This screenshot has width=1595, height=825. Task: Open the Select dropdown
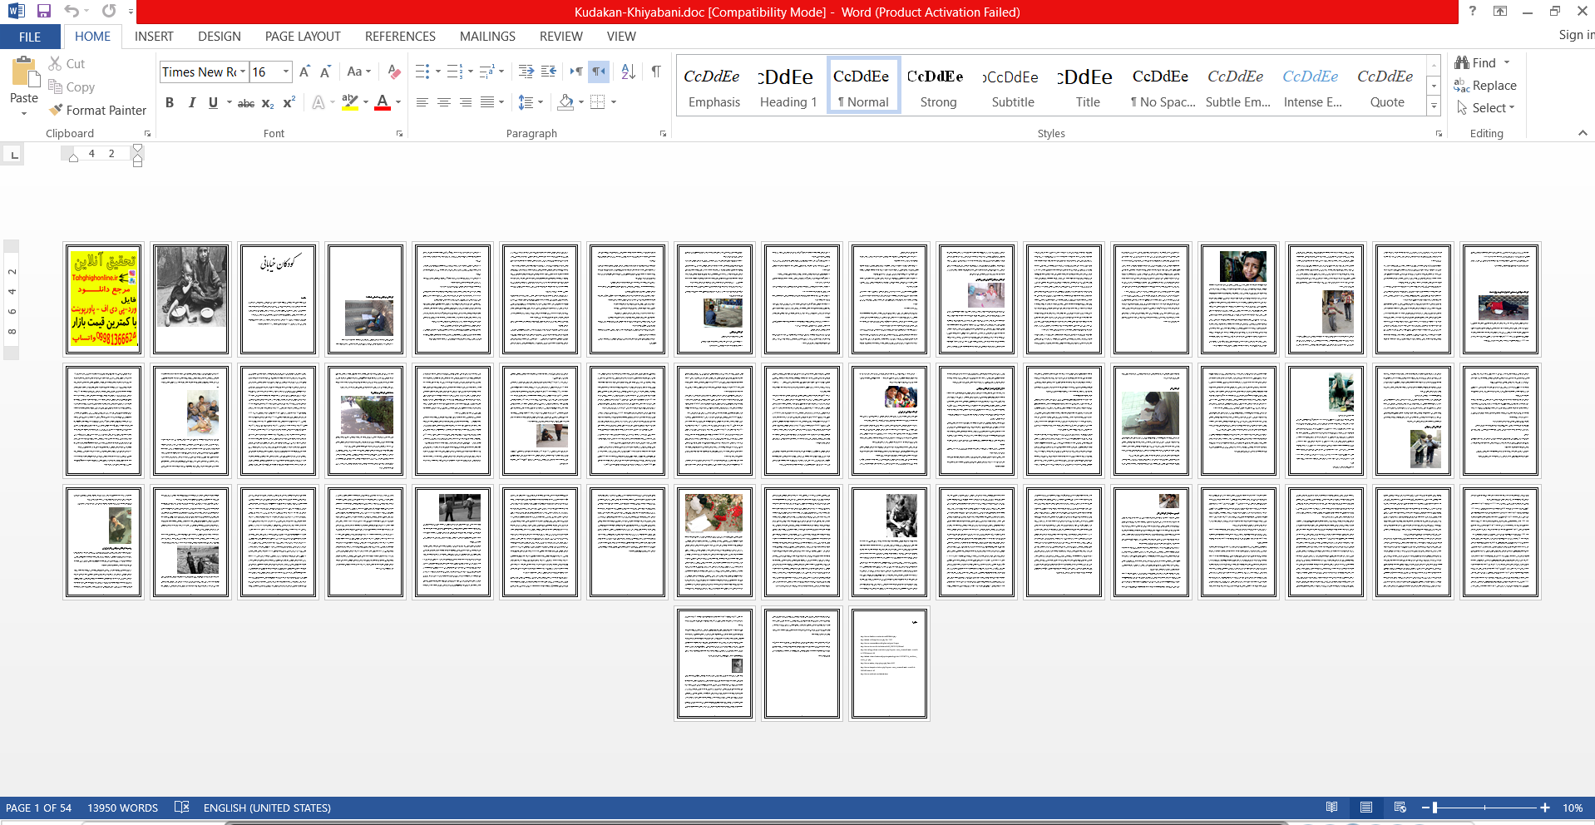coord(1486,108)
